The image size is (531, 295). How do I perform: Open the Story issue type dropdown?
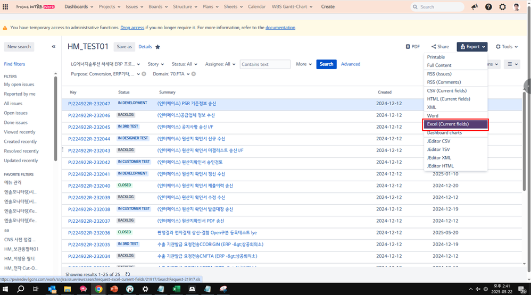155,64
